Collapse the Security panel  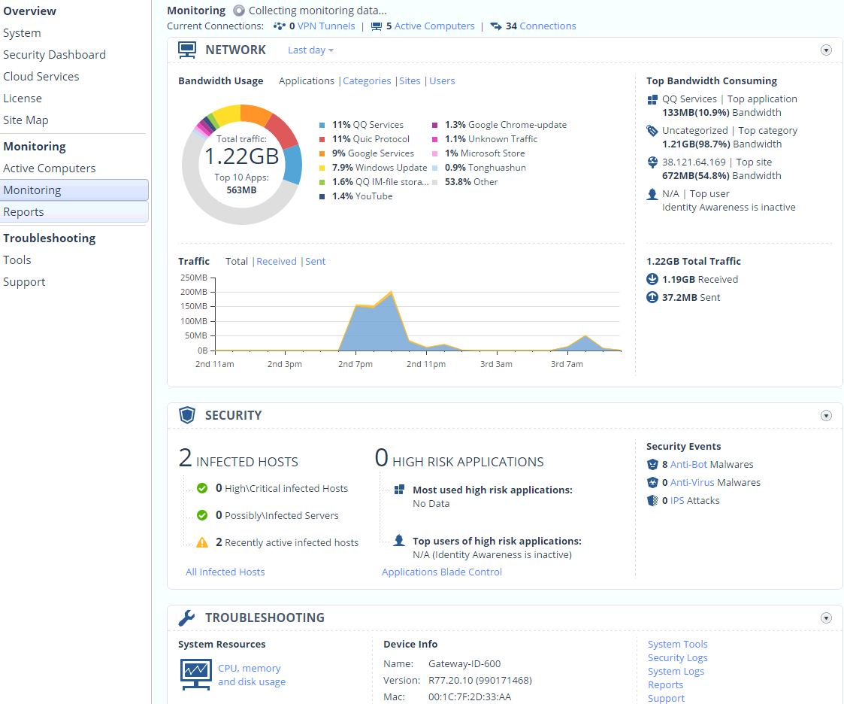click(x=826, y=416)
